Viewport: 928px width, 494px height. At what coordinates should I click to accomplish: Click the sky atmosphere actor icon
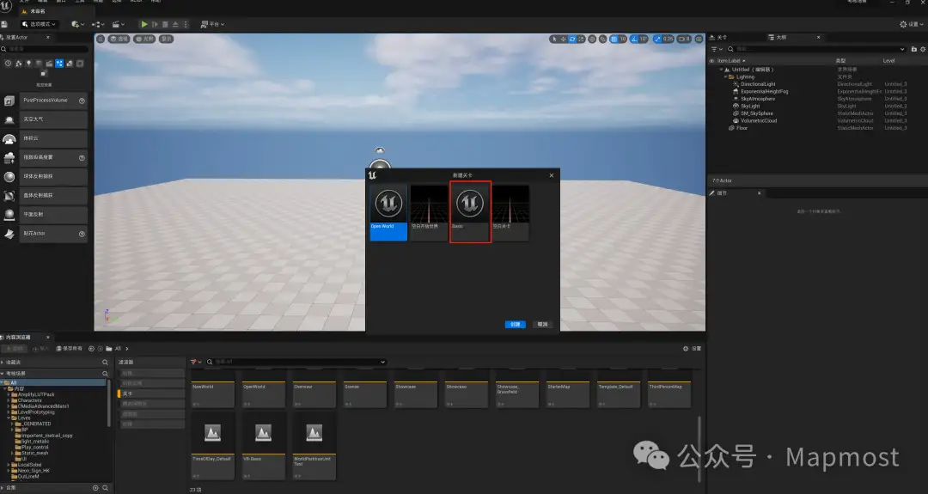point(9,119)
